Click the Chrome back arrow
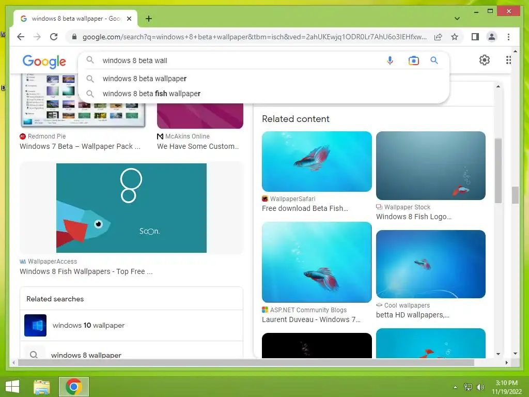This screenshot has height=397, width=529. [21, 37]
